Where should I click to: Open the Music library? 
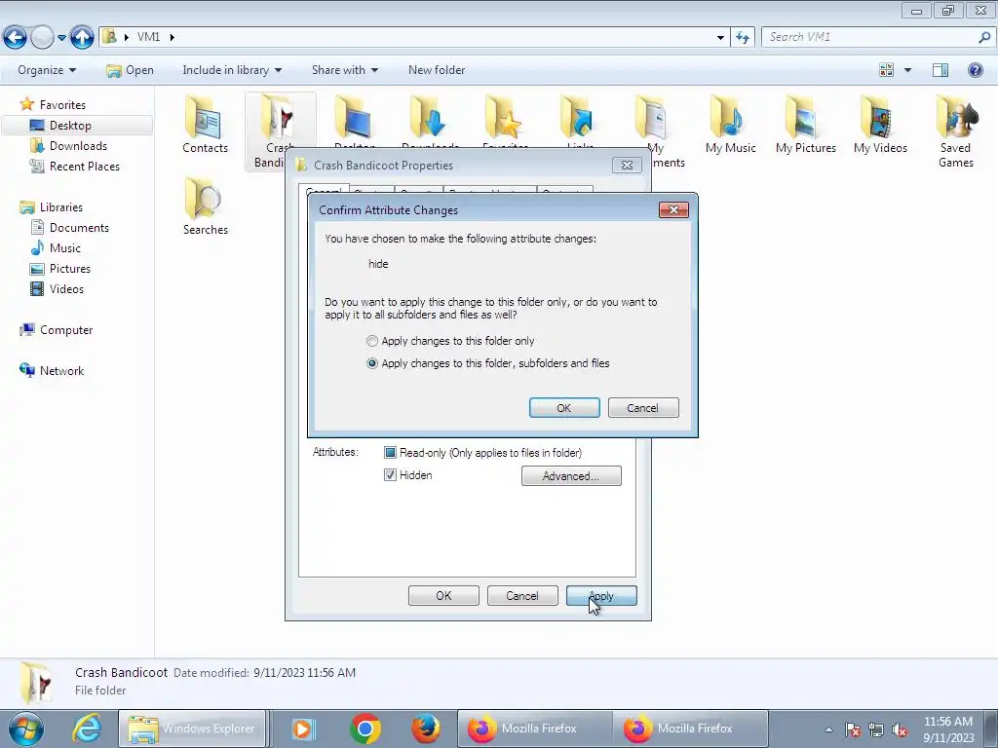point(65,248)
